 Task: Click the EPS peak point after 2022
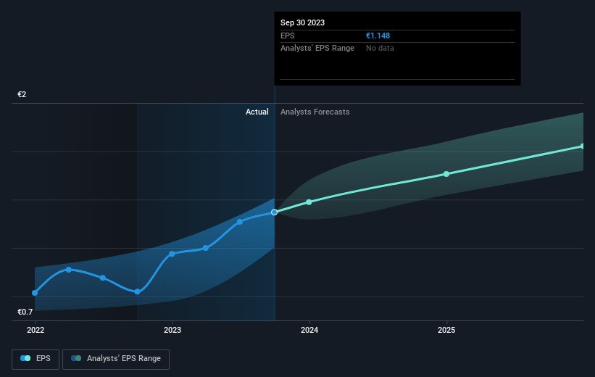click(69, 270)
